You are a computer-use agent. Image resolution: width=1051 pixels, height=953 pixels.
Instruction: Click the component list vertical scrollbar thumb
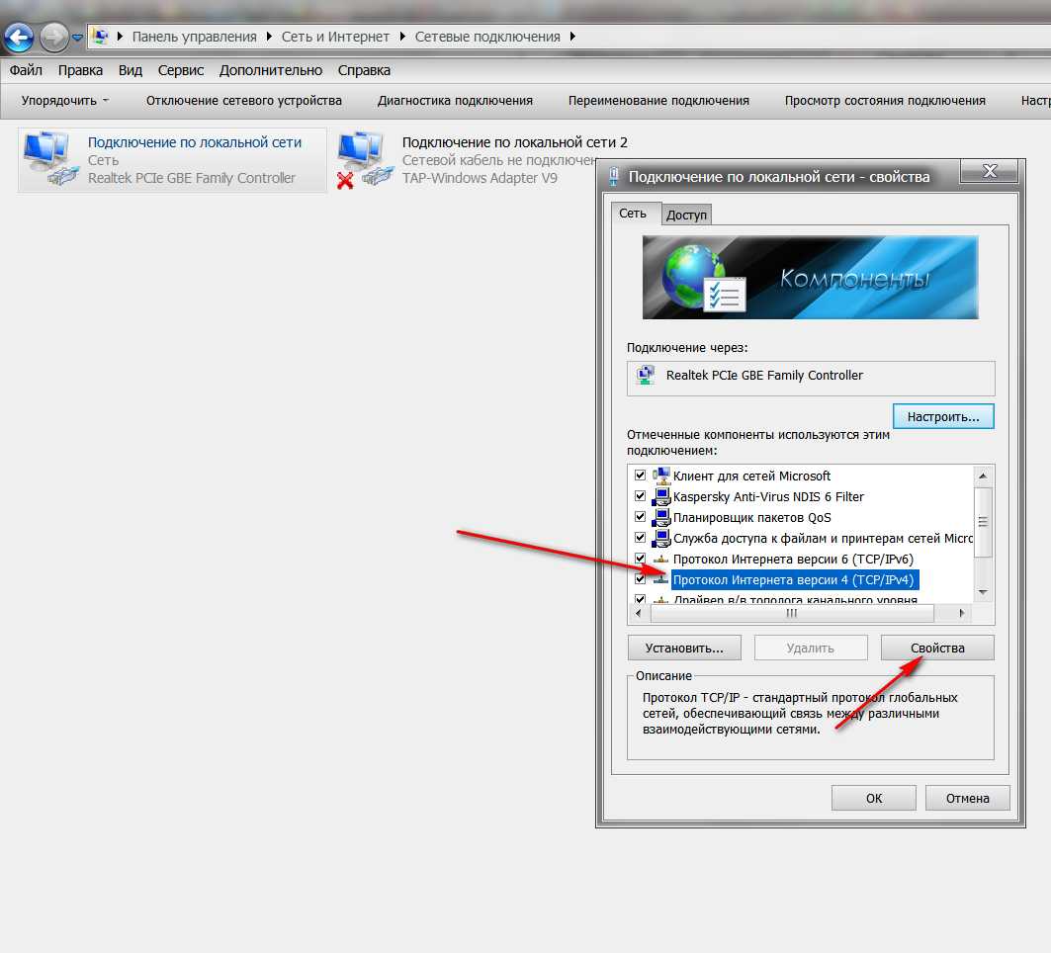point(982,521)
